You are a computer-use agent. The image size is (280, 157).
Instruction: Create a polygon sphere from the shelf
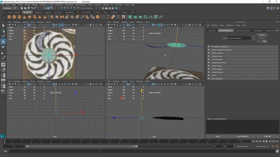pyautogui.click(x=9, y=17)
